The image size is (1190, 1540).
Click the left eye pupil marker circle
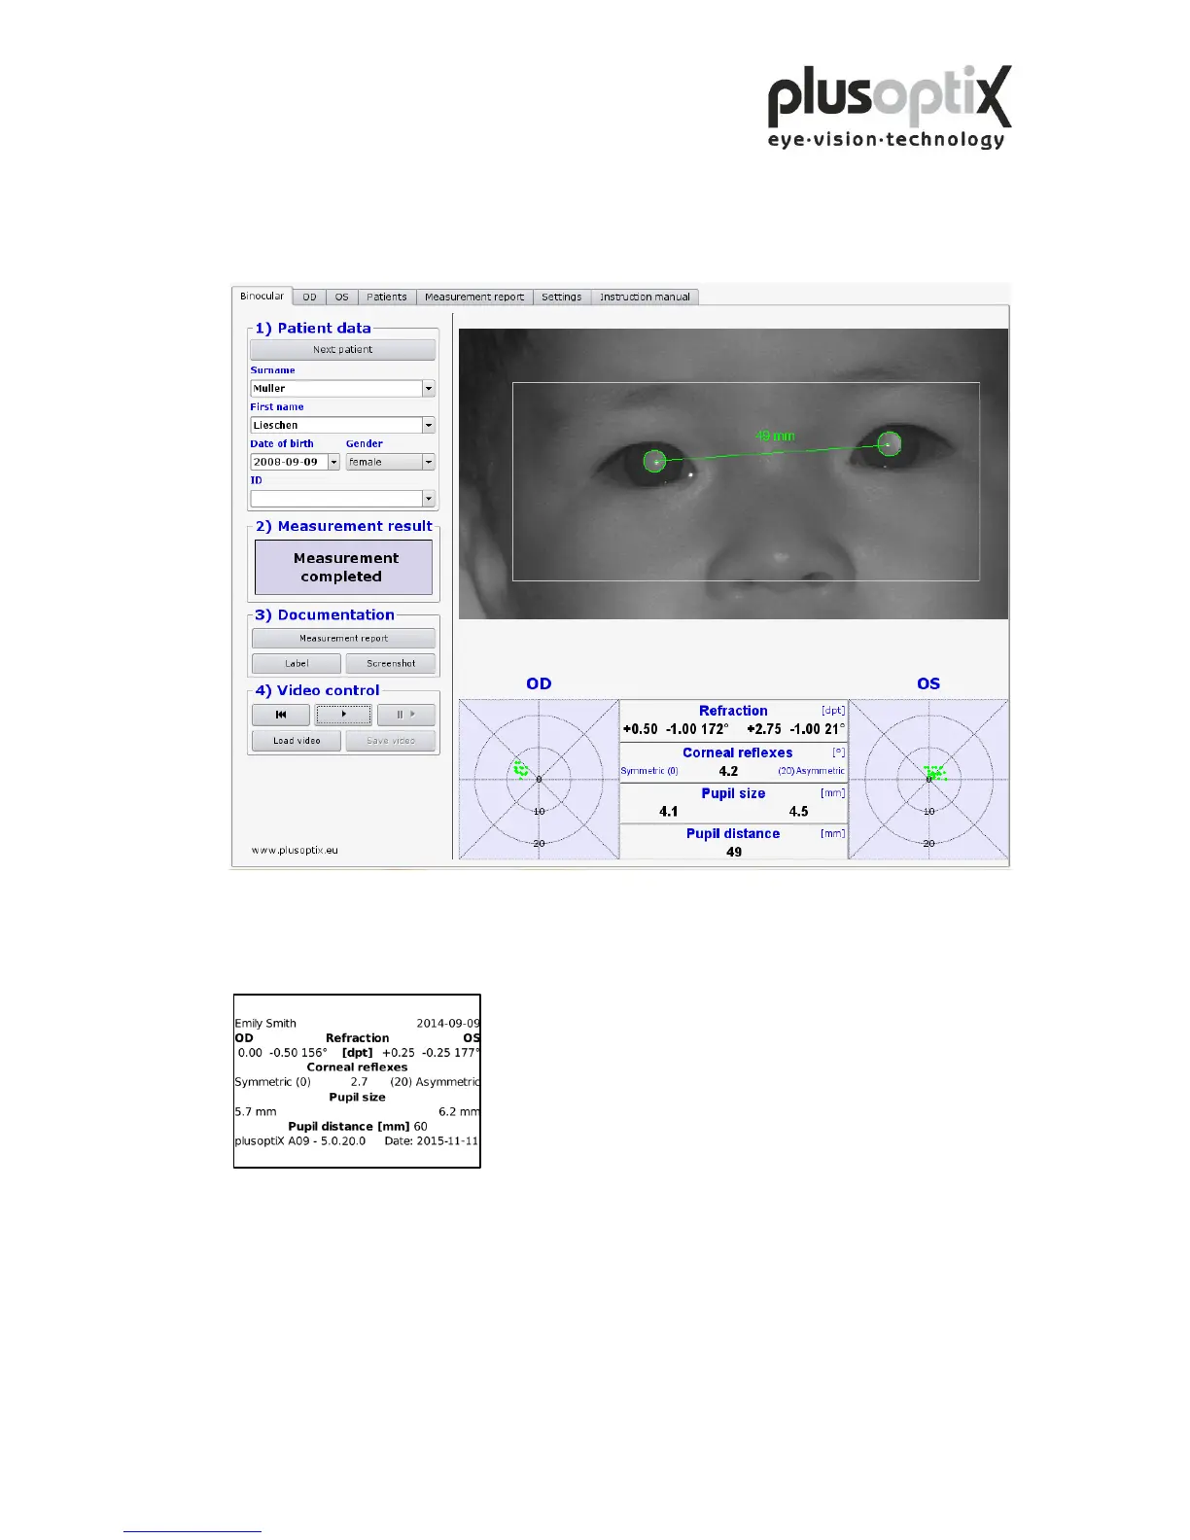click(x=889, y=444)
